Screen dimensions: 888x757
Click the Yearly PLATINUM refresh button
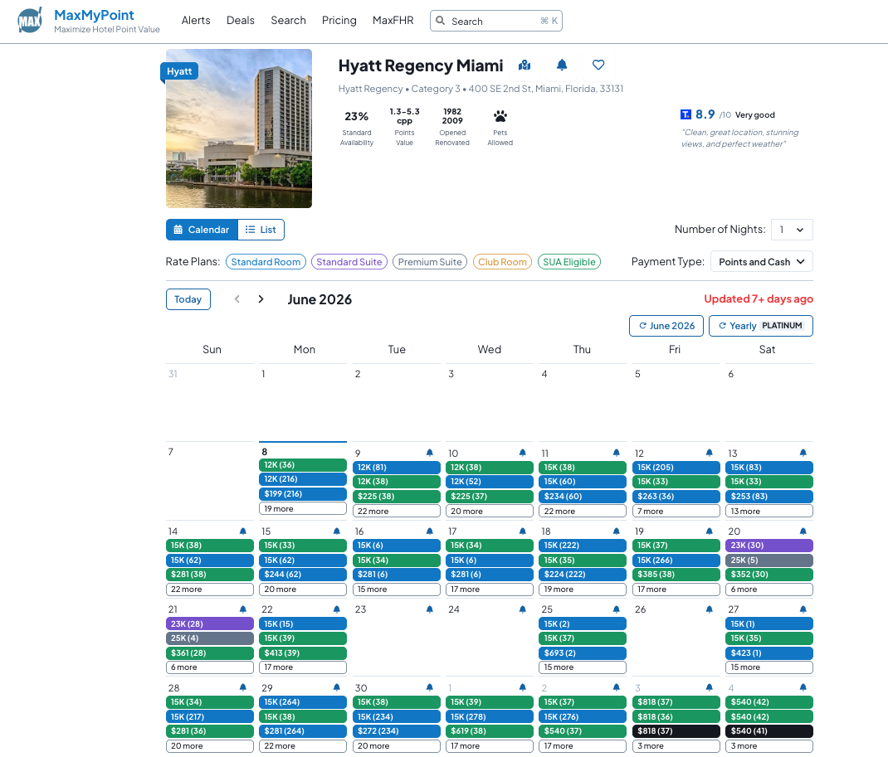760,326
